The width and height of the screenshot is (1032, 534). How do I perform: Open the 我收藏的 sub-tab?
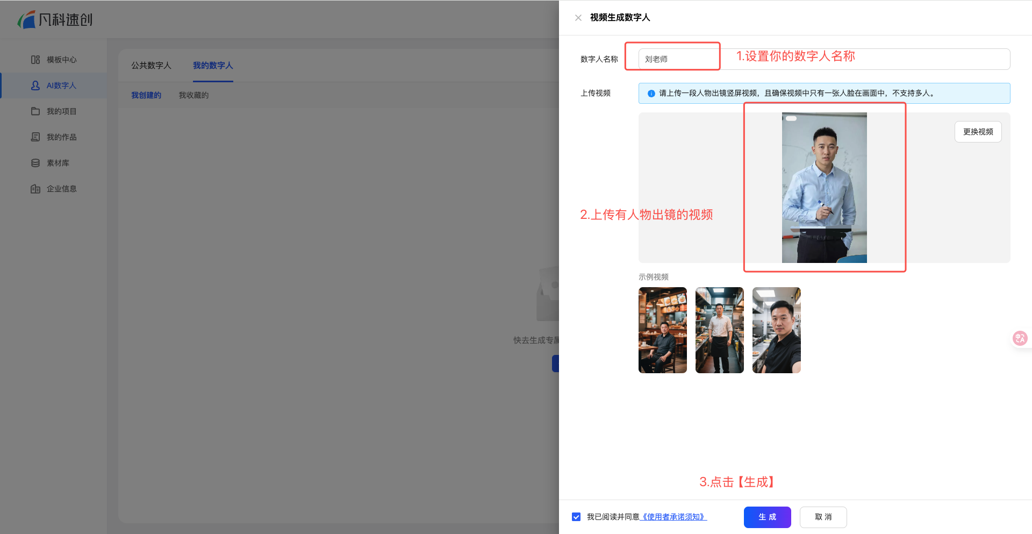(x=193, y=95)
